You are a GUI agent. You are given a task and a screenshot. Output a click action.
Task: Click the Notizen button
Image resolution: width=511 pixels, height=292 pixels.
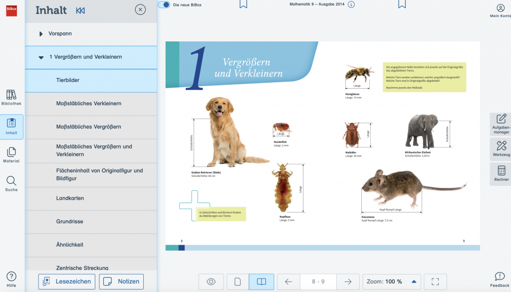(x=121, y=282)
